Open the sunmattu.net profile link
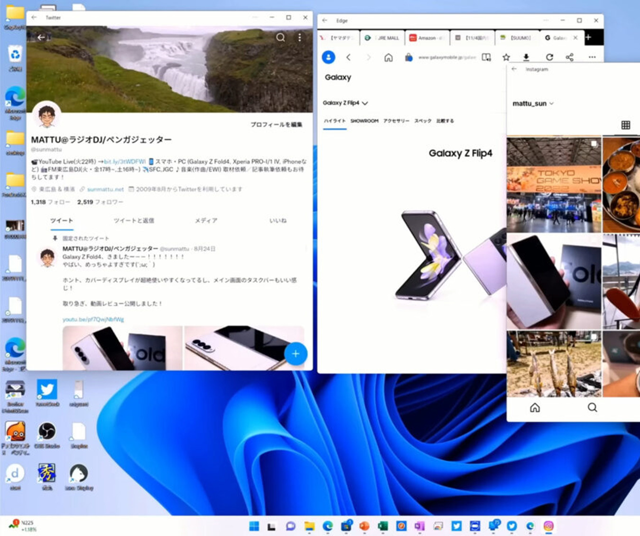The image size is (640, 536). 105,189
